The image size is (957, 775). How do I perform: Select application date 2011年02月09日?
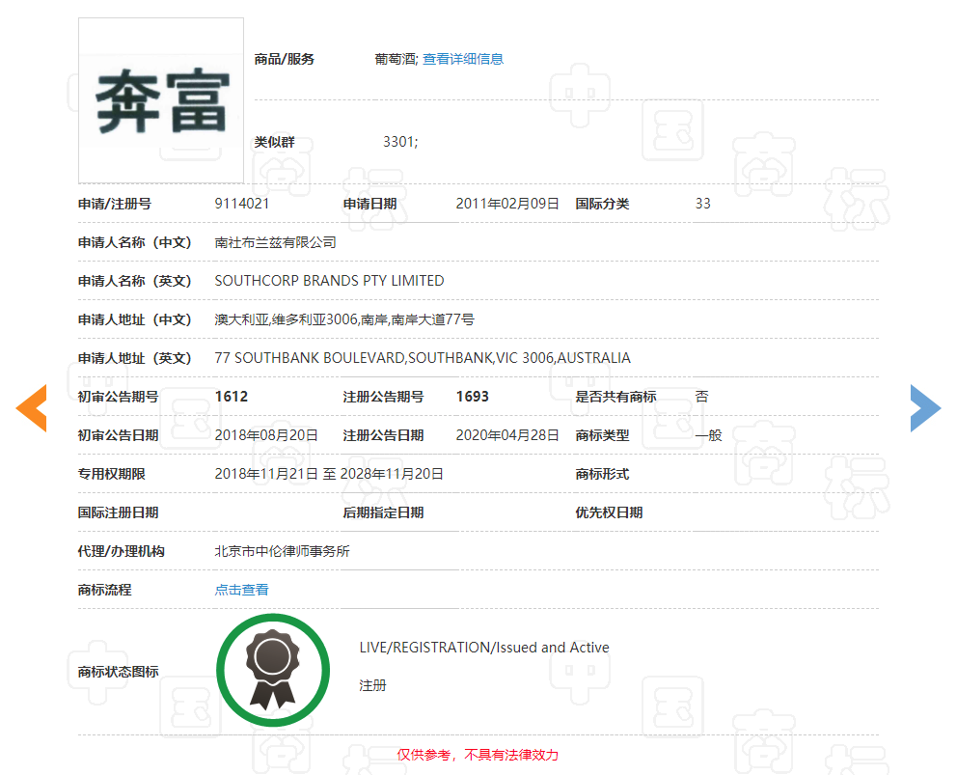click(x=507, y=204)
